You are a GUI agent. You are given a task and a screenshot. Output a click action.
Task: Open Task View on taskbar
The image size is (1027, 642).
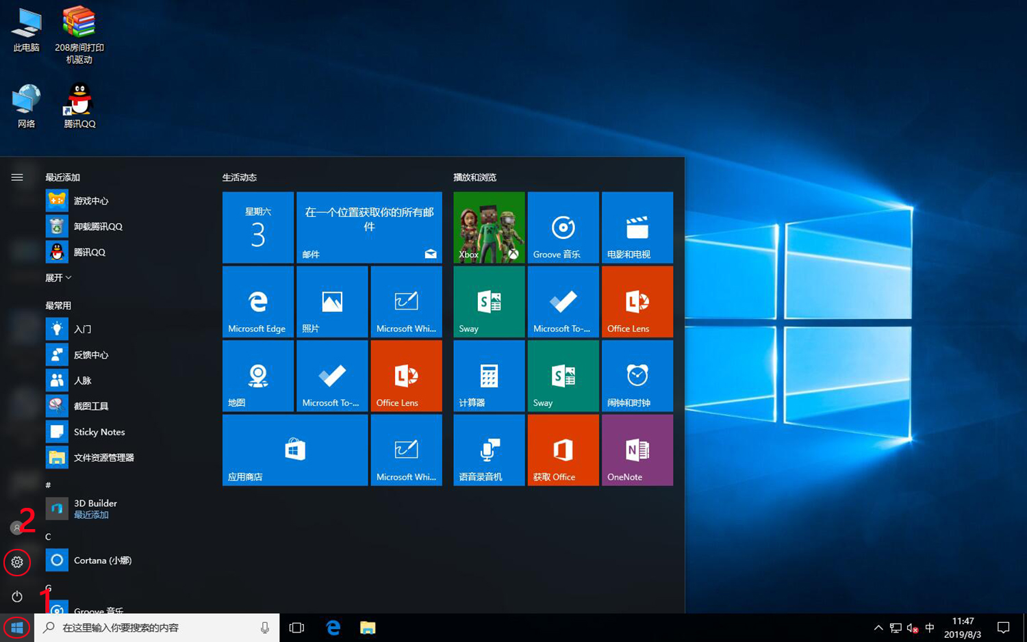(296, 628)
